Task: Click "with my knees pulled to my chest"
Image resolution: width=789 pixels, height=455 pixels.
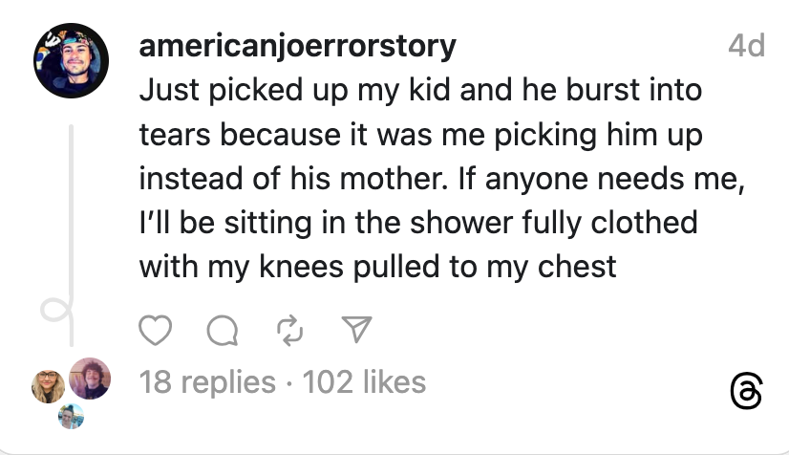Action: [378, 267]
